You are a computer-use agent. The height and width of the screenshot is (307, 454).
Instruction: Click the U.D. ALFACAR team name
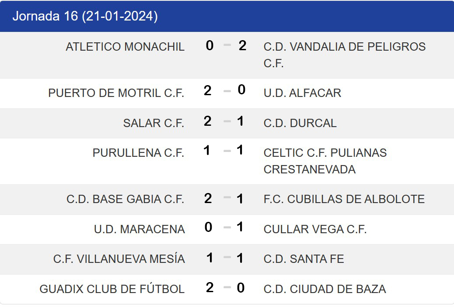point(302,93)
